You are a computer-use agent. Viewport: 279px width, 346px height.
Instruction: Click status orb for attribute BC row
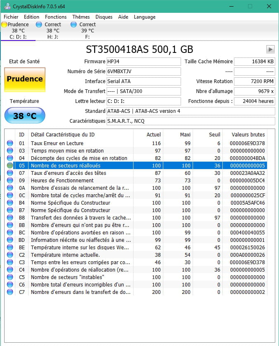coord(10,232)
